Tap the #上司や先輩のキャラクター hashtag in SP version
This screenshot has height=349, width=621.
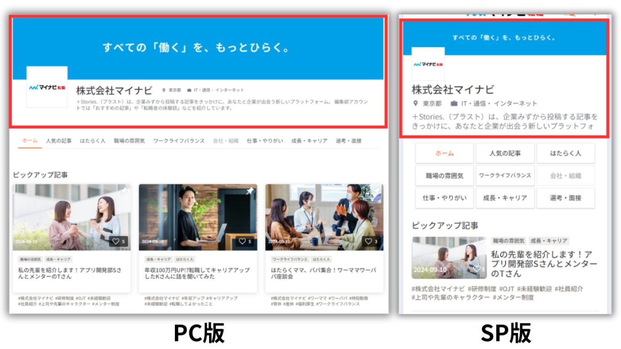(450, 297)
